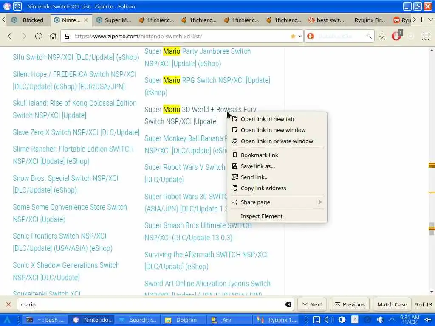
Task: Switch to bash terminal in taskbar
Action: pos(45,320)
